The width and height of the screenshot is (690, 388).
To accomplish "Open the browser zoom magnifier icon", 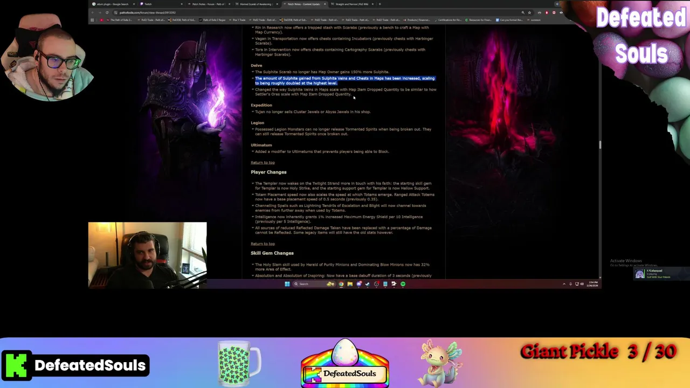I will tap(523, 12).
